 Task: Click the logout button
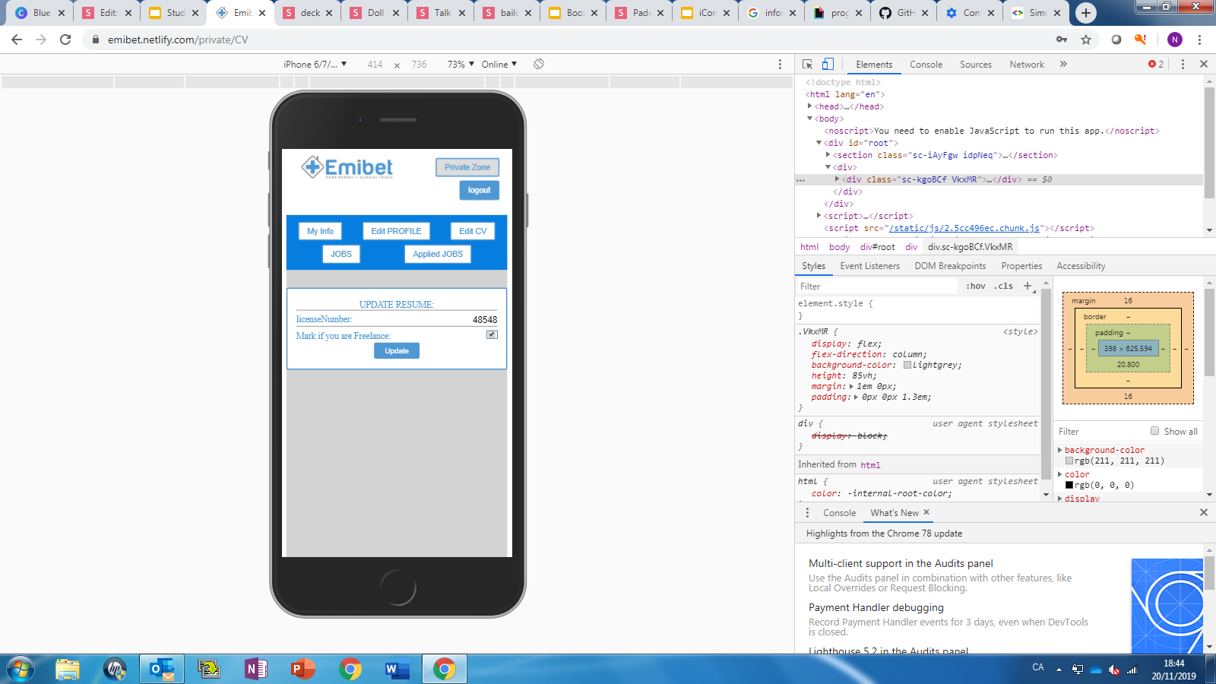(479, 190)
